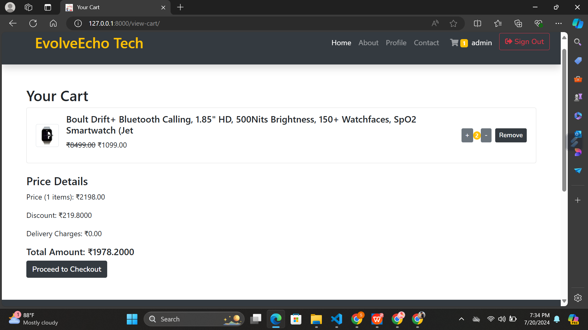Open the weather widget showing 88°F
588x330 pixels.
(x=33, y=319)
